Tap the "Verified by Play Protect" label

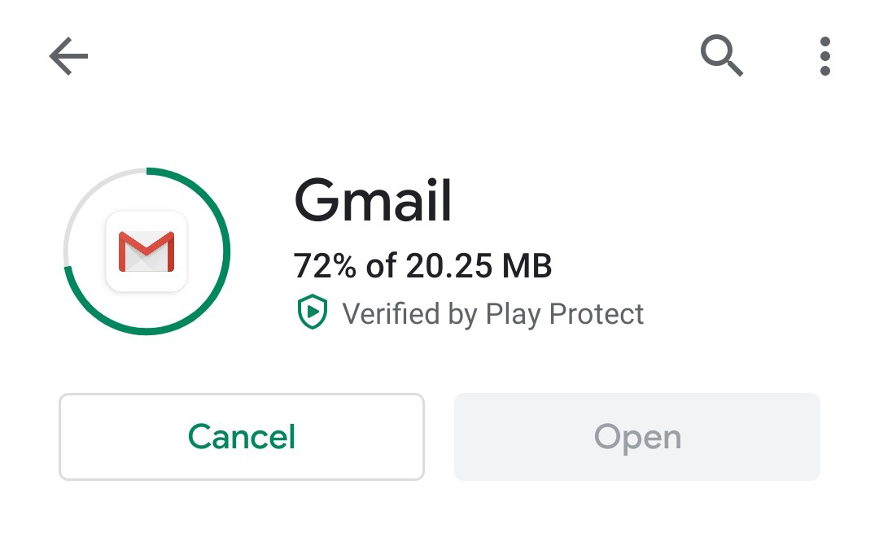coord(492,313)
